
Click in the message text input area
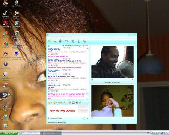coord(63,111)
